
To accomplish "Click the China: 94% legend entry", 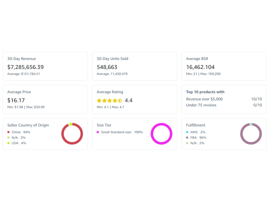I will pos(21,132).
